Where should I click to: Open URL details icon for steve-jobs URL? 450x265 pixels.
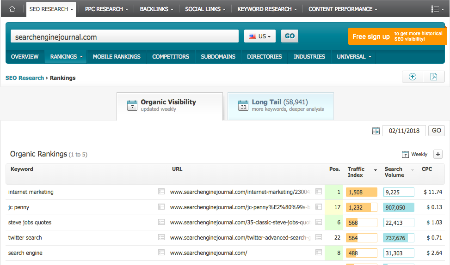319,222
